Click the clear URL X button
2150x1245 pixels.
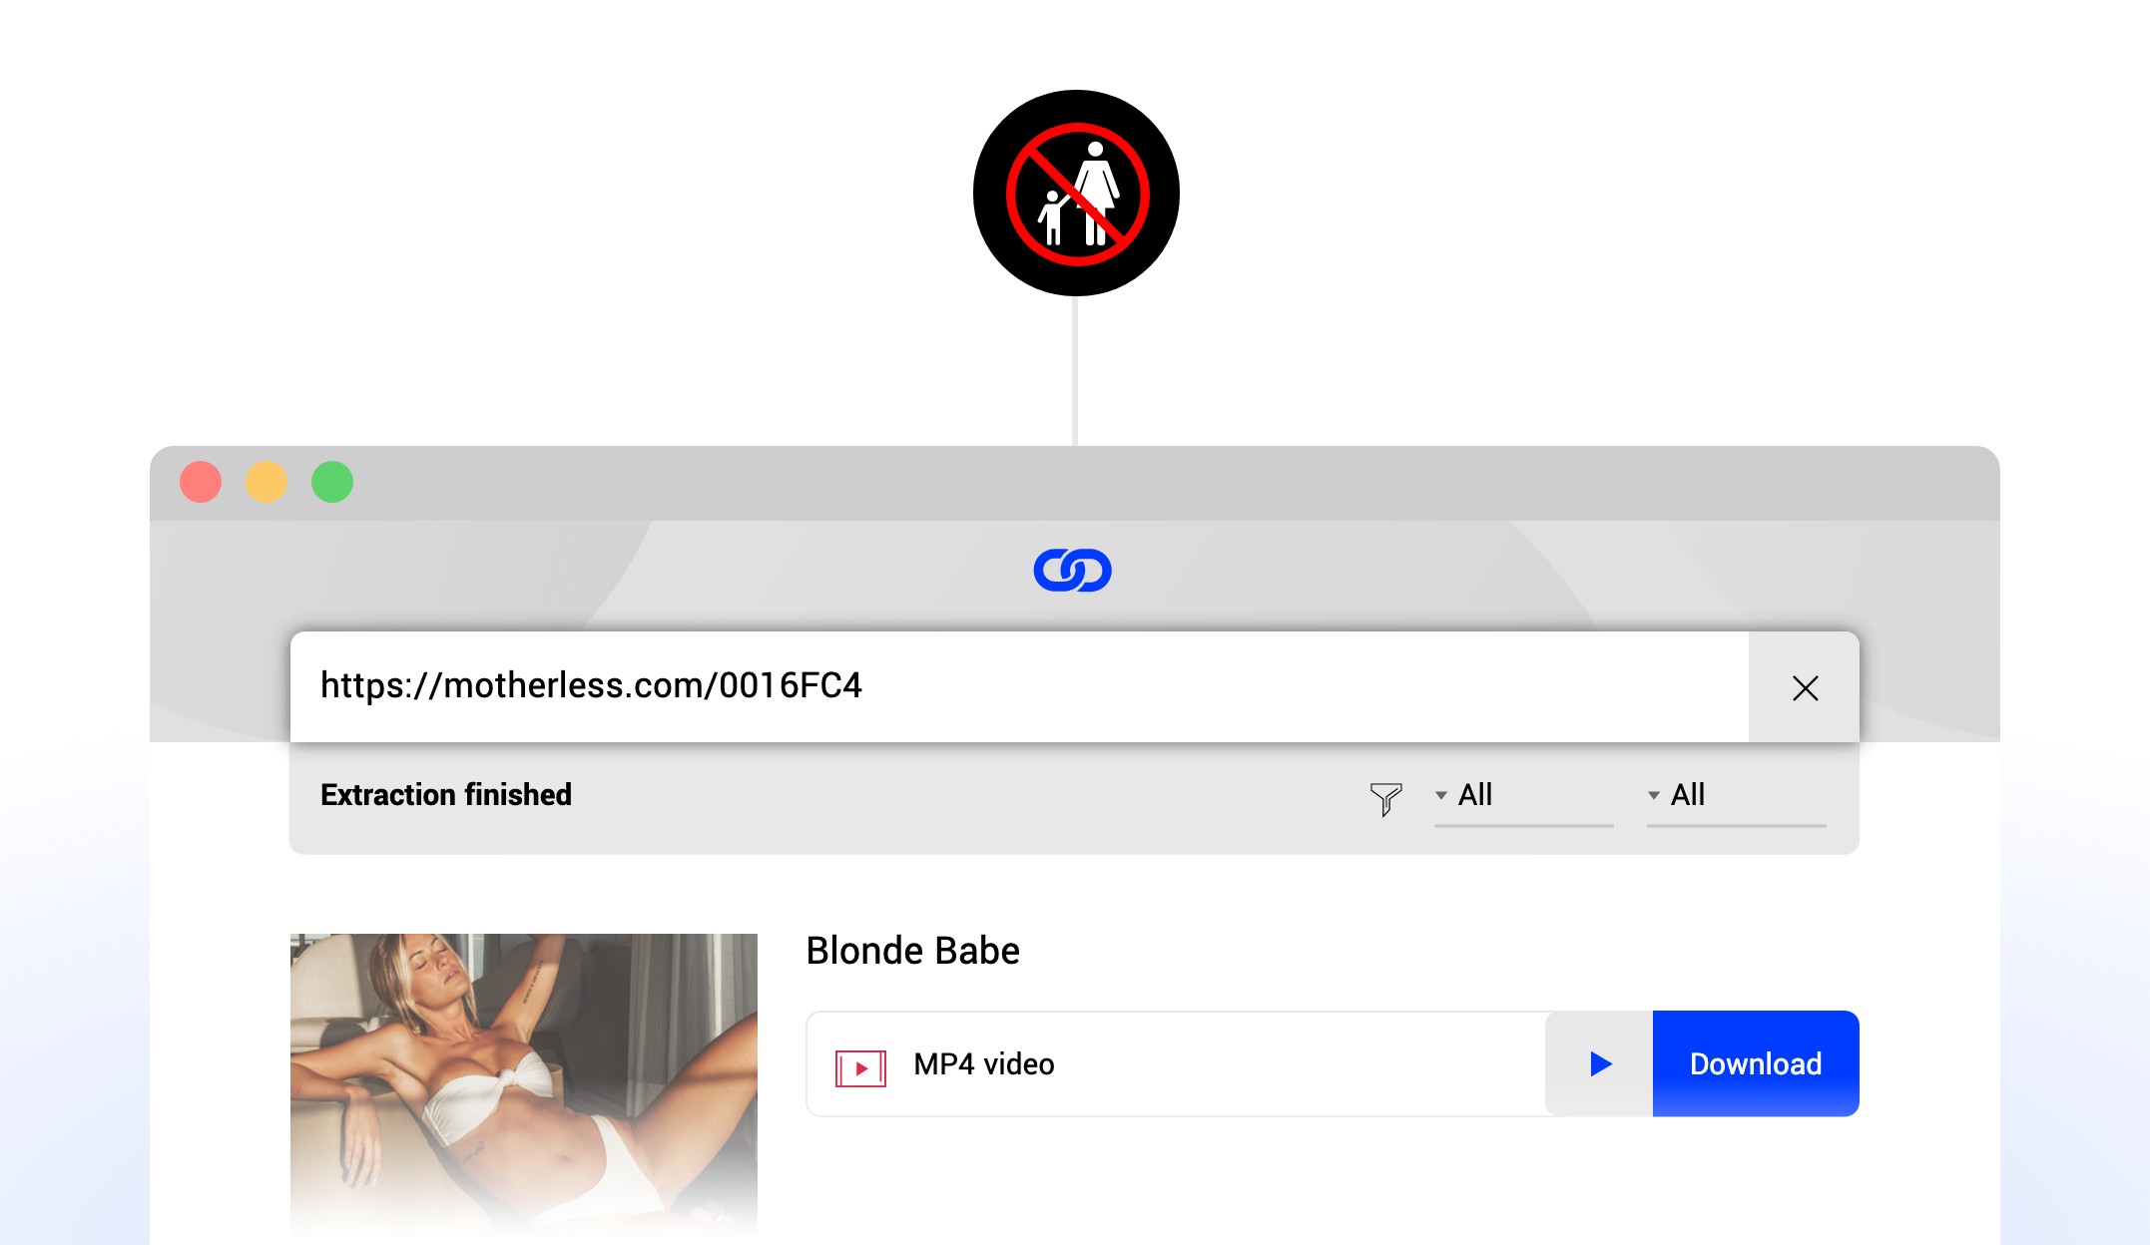[1806, 686]
